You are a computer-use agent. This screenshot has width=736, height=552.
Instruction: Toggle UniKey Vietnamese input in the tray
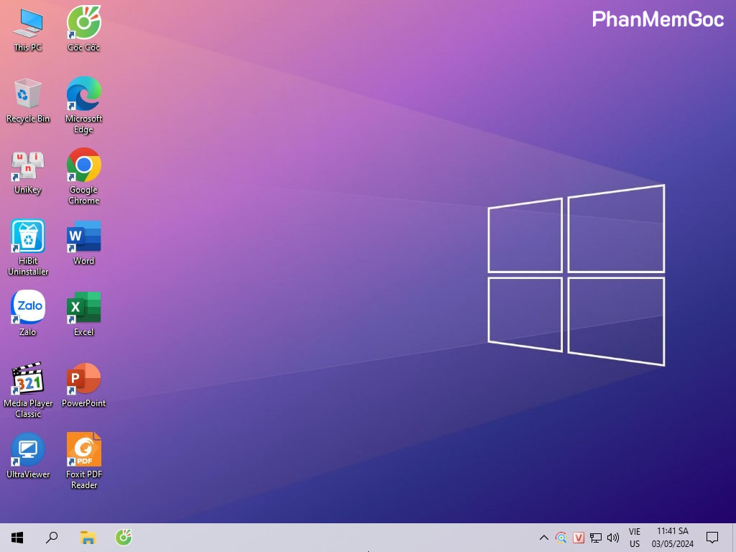(579, 538)
